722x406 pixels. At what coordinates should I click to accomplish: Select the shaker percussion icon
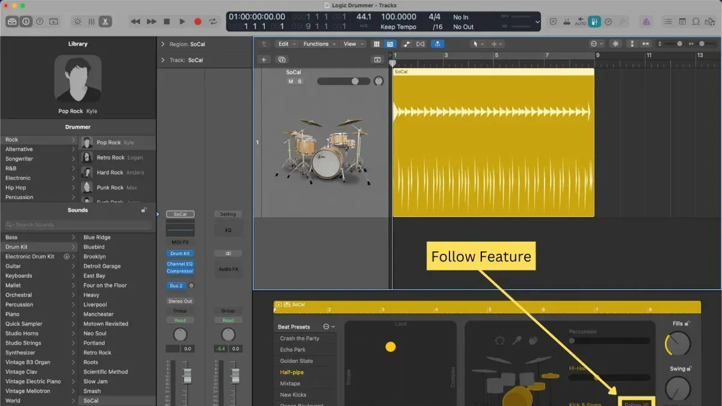coord(516,340)
